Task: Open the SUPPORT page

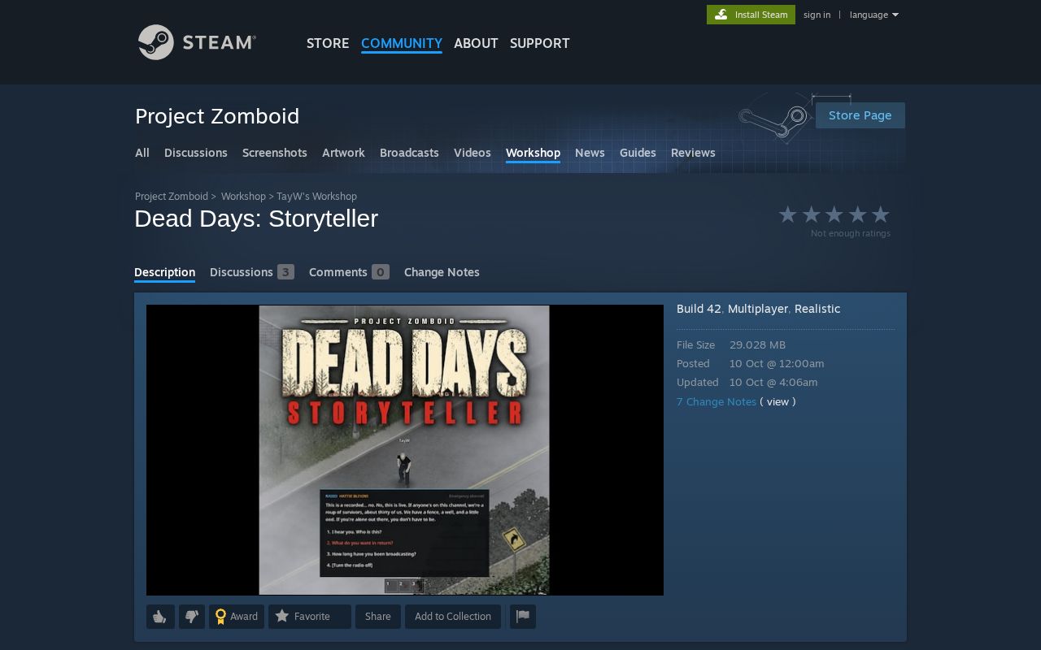Action: point(540,43)
